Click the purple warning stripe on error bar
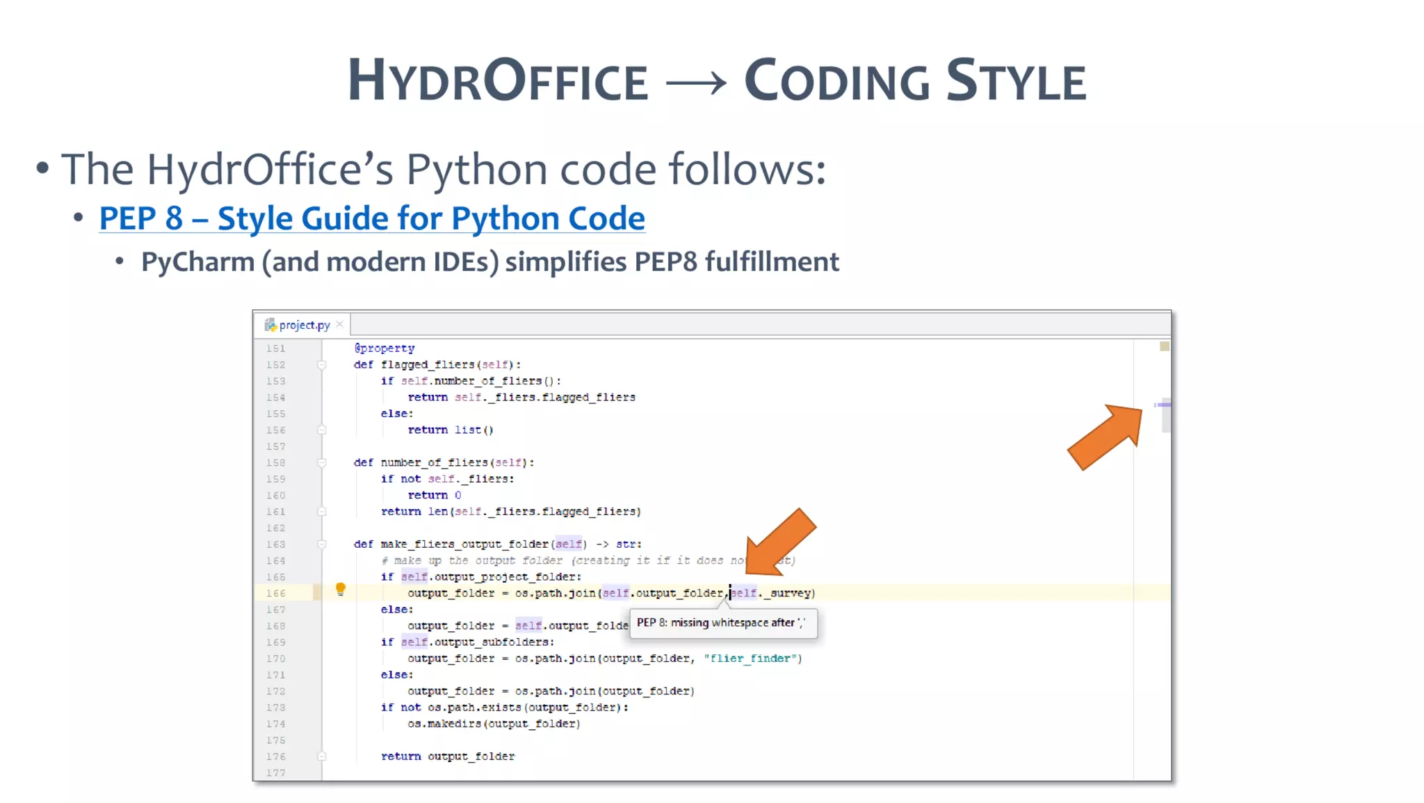1424x803 pixels. click(1163, 405)
